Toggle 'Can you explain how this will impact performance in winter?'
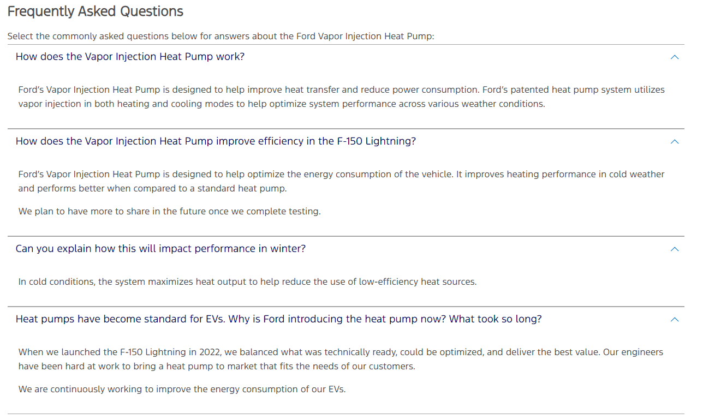 click(160, 249)
